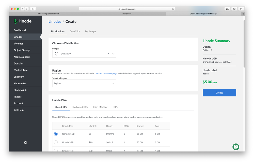Select the Linode 2GB plan radio button
The image size is (254, 163).
[56, 142]
